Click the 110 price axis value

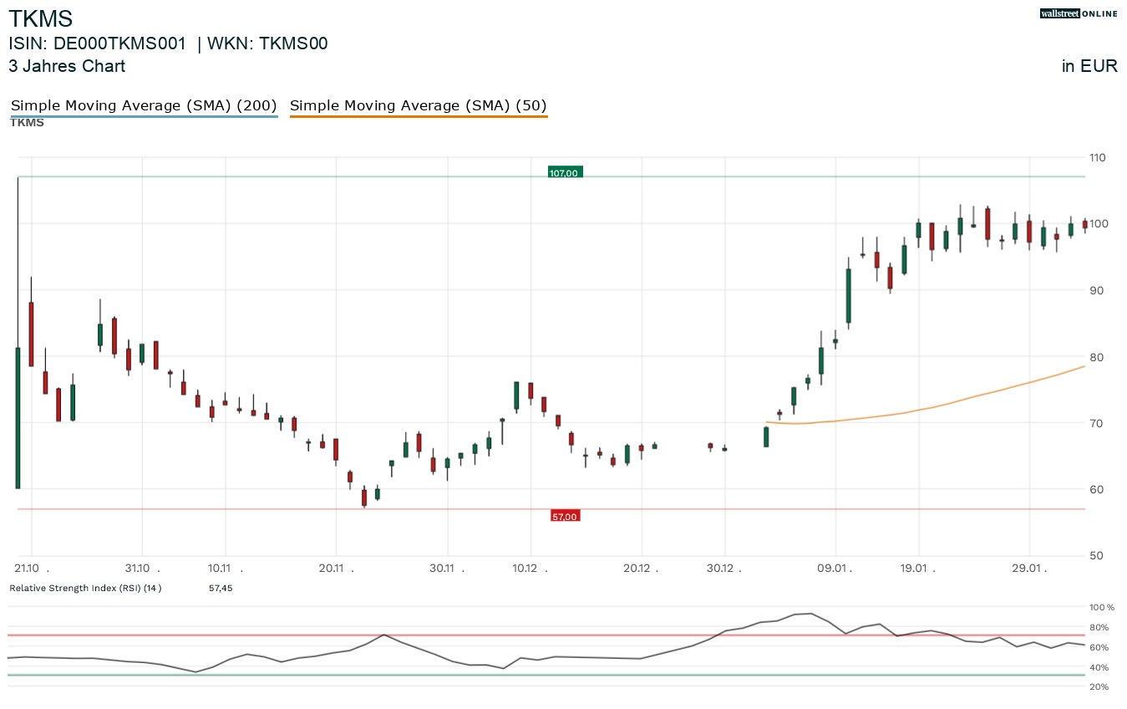point(1096,157)
